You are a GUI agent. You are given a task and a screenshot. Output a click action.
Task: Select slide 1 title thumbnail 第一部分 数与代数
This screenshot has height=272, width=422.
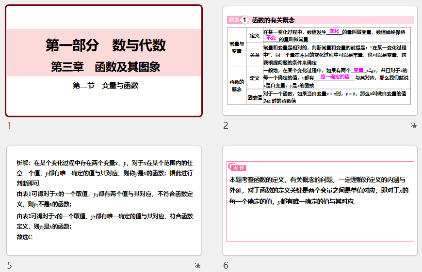coord(104,60)
